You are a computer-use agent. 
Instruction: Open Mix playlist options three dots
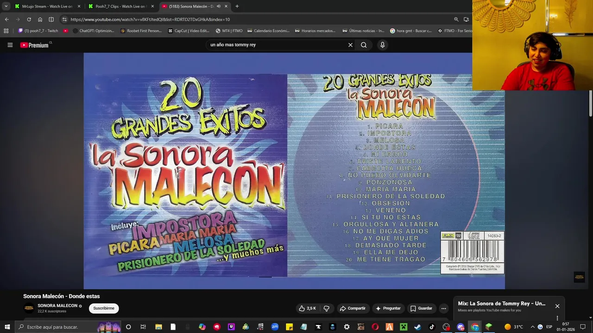[557, 318]
